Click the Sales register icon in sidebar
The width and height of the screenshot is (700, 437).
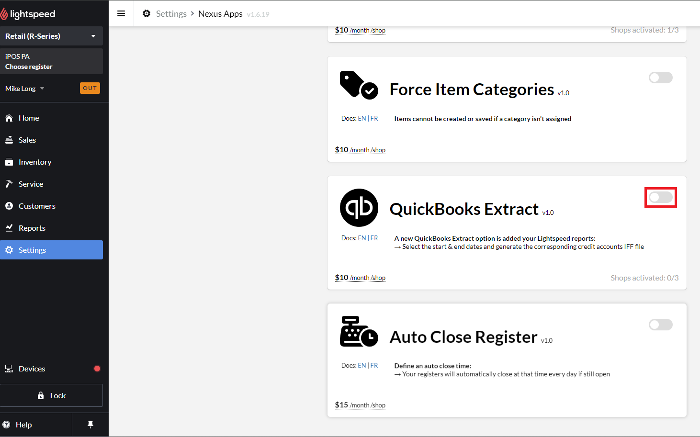(x=9, y=140)
